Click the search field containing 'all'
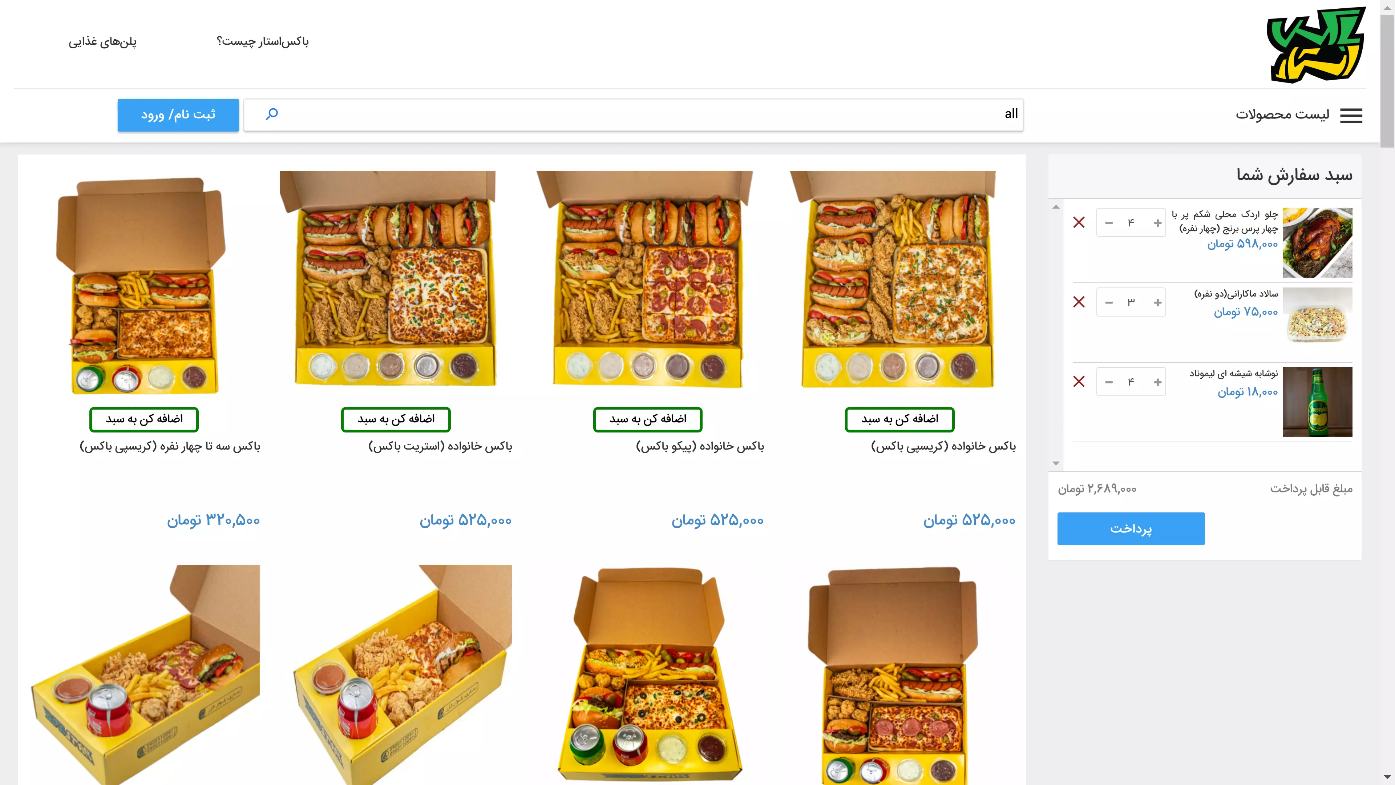 pos(633,114)
